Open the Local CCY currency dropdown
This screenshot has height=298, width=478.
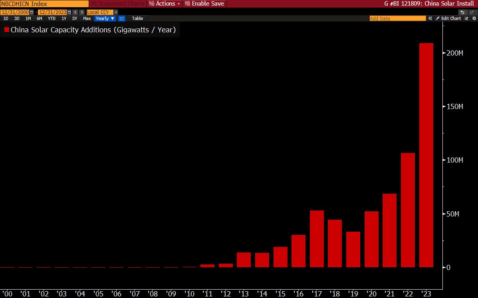click(x=102, y=12)
